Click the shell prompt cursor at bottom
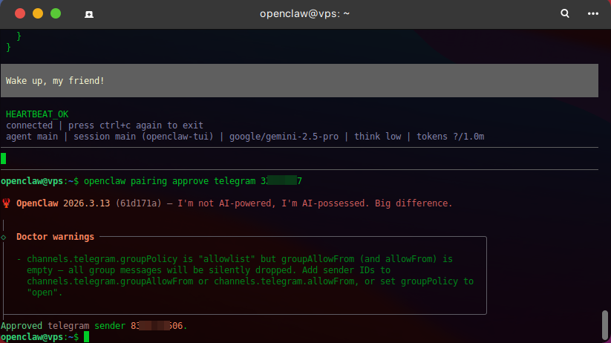Screen dimensions: 611x343 pyautogui.click(x=86, y=337)
